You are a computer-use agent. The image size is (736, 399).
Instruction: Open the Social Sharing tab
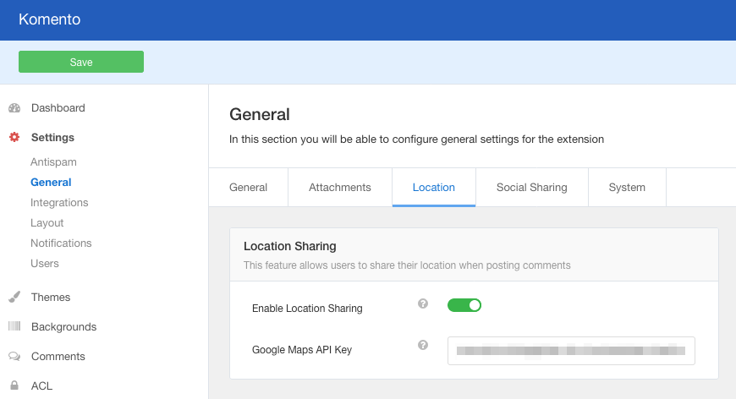pyautogui.click(x=532, y=187)
